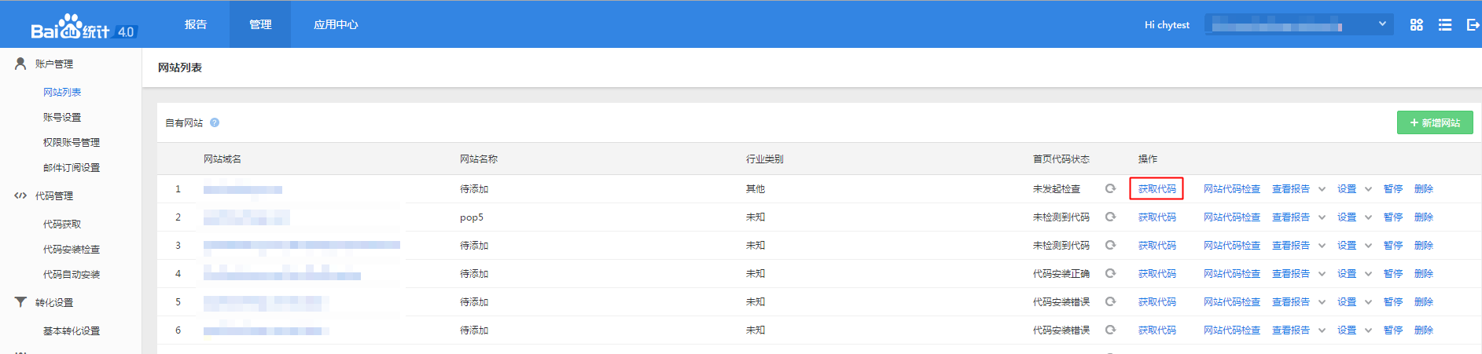Refresh code status for row 1
Image resolution: width=1482 pixels, height=354 pixels.
1110,188
